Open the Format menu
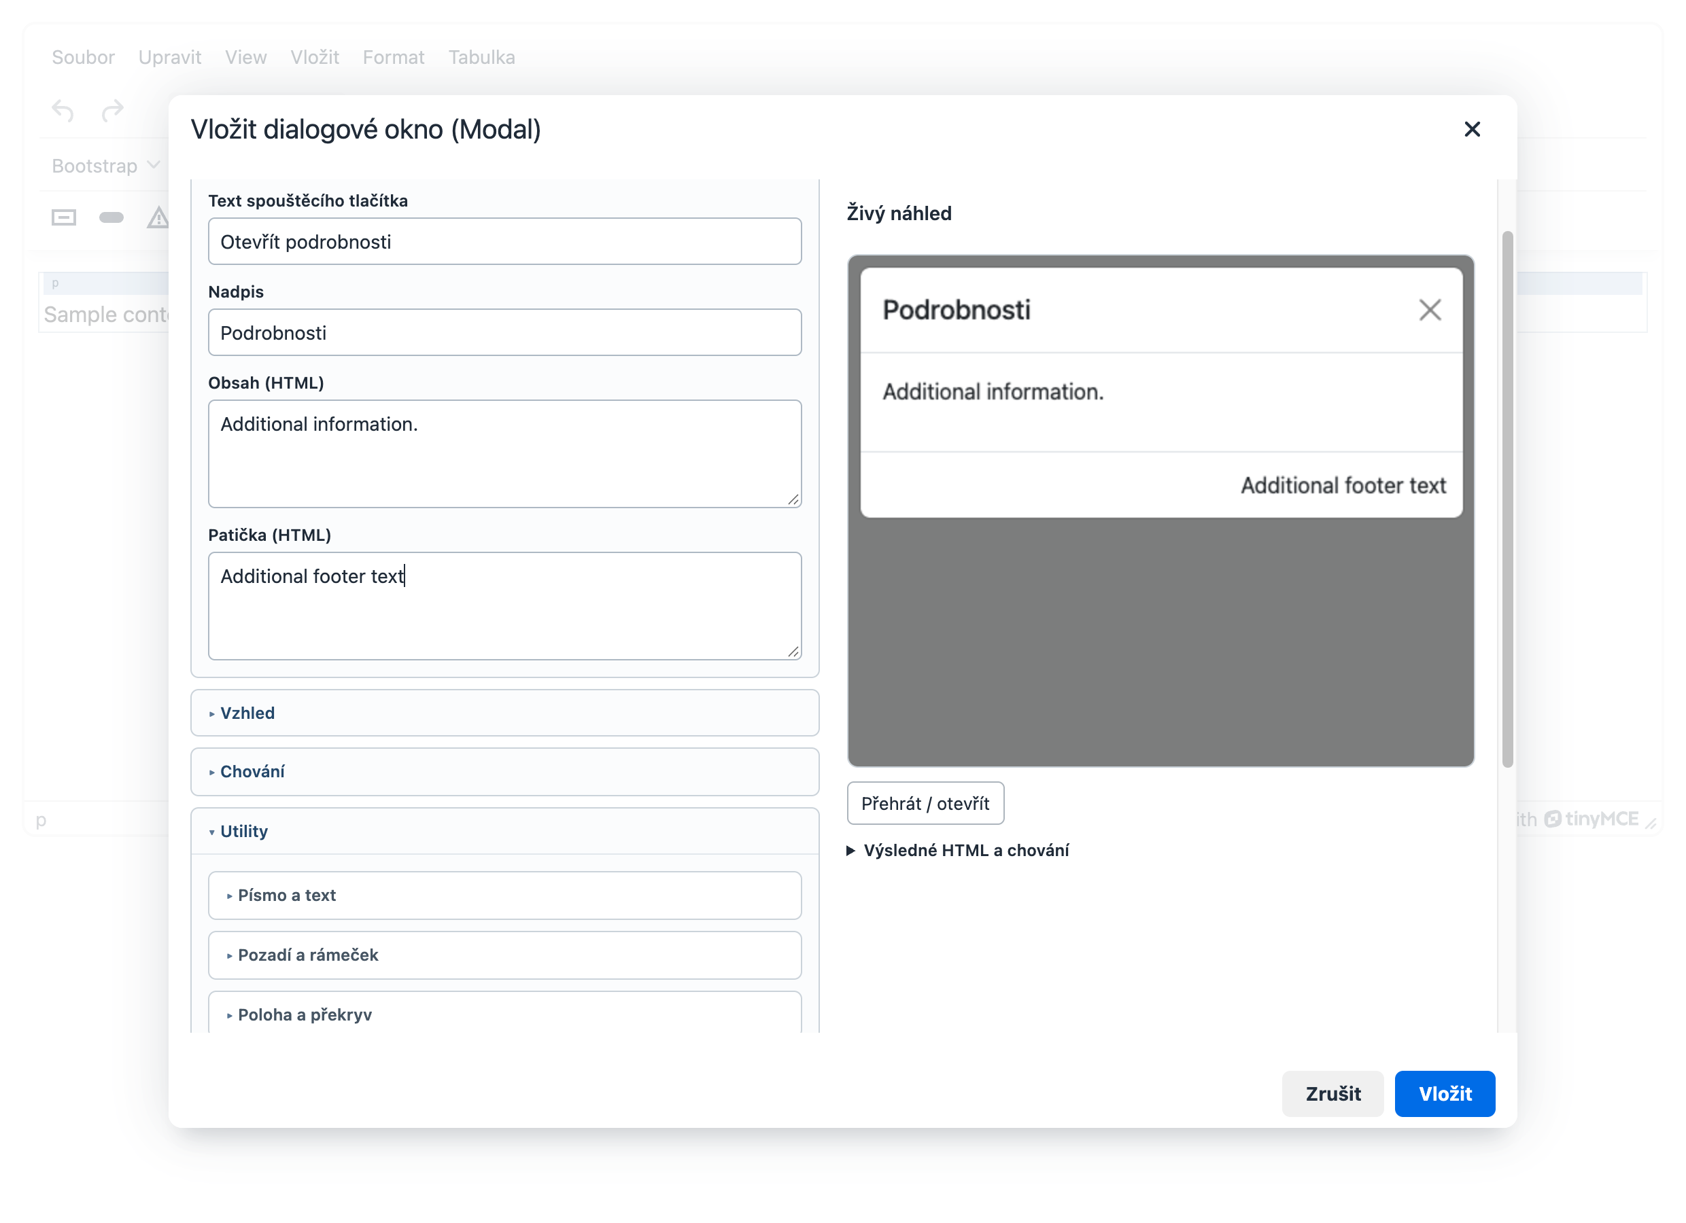Viewport: 1686px width, 1223px height. pos(393,57)
